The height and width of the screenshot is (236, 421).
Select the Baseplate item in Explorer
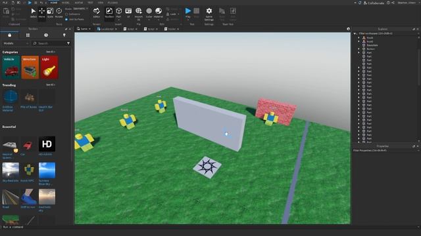(x=372, y=45)
